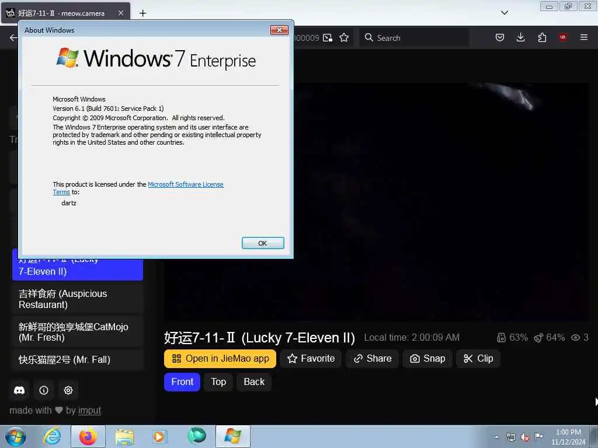This screenshot has width=598, height=448.
Task: Click the Clip button
Action: tap(478, 359)
